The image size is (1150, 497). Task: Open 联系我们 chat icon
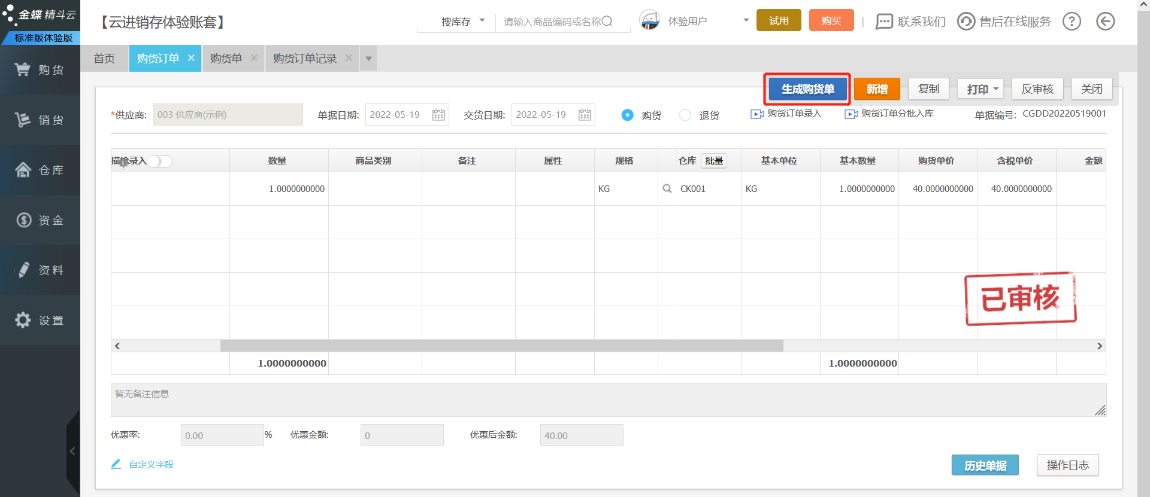pos(884,22)
